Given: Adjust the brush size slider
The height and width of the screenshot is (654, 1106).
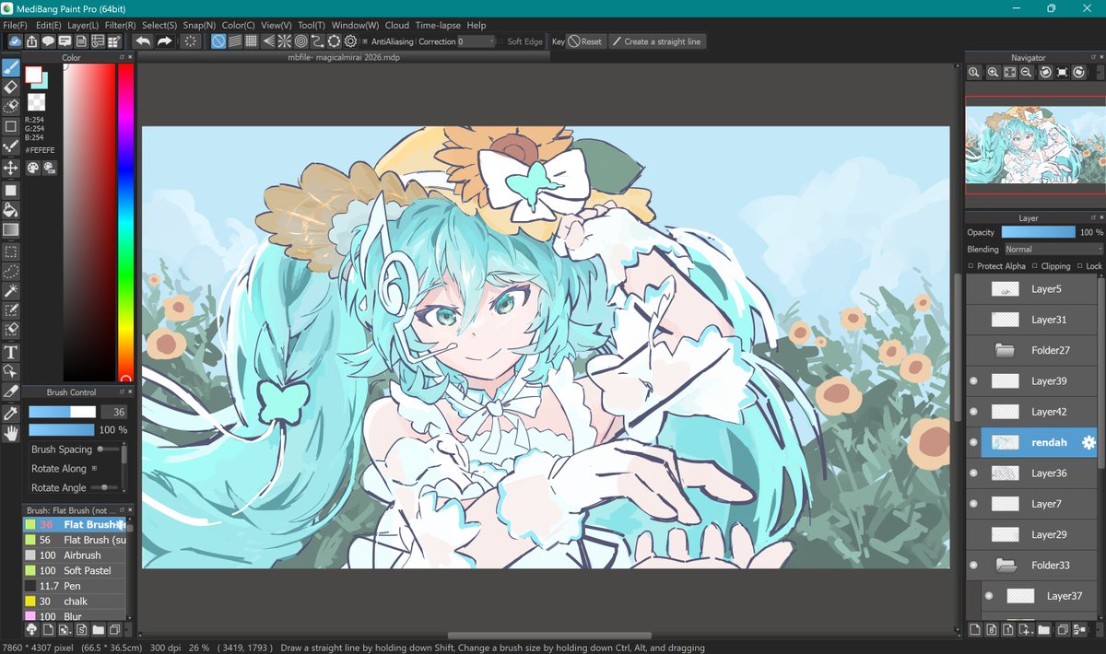Looking at the screenshot, I should (x=62, y=412).
